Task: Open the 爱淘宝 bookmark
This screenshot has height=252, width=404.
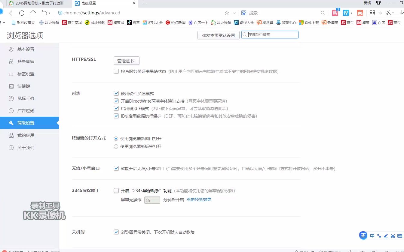Action: click(330, 22)
